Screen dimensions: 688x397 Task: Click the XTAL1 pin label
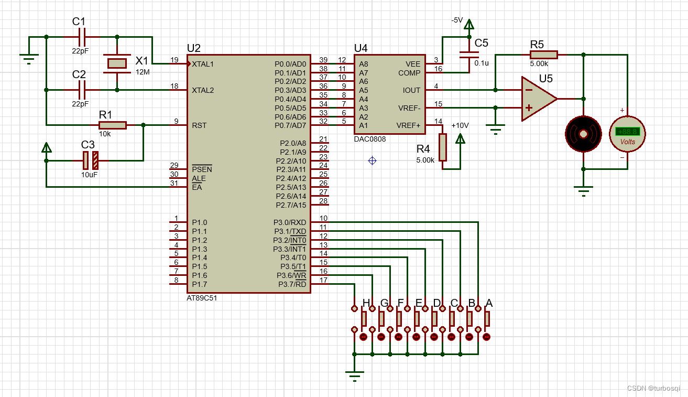click(203, 64)
